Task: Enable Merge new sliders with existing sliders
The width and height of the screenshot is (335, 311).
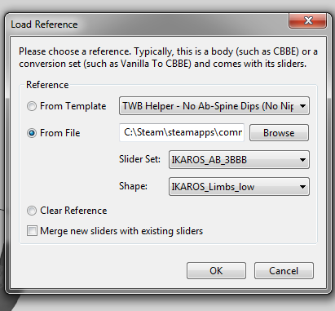Action: 32,231
